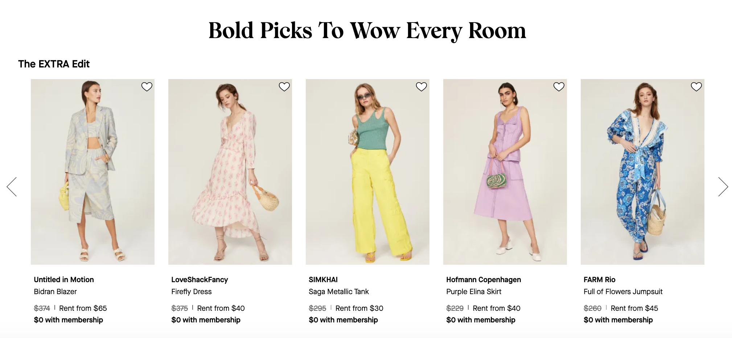The image size is (732, 338).
Task: Click Rent from $65 price text
Action: coord(83,308)
